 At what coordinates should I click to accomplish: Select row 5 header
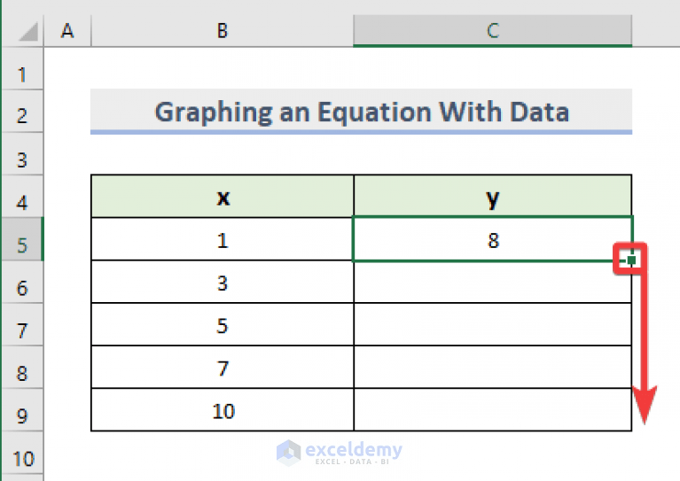click(22, 245)
